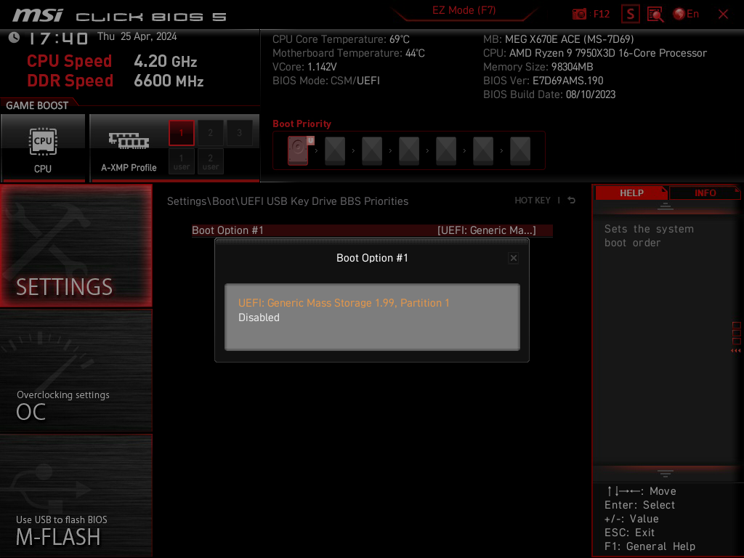Select the Disabled boot option
The width and height of the screenshot is (744, 558).
pyautogui.click(x=259, y=318)
